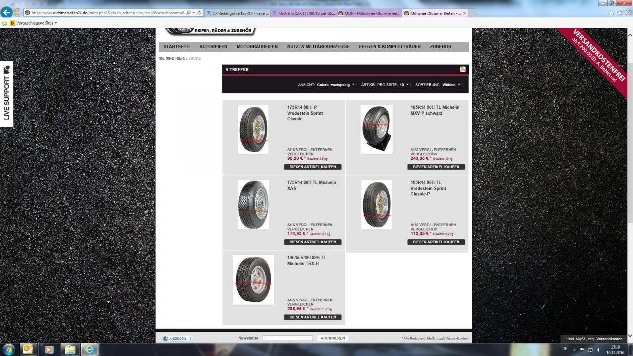The height and width of the screenshot is (356, 633).
Task: Show hidden tray icons arrow
Action: pos(574,350)
